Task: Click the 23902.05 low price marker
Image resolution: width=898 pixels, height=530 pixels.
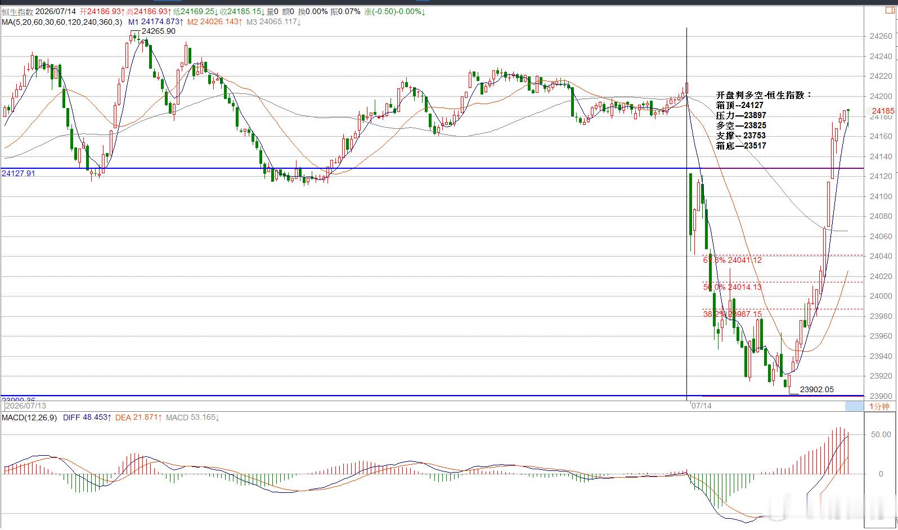Action: click(x=816, y=389)
